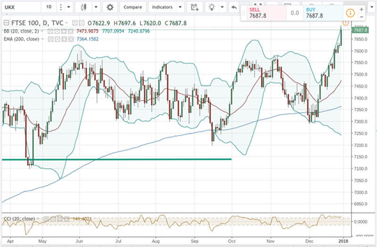This screenshot has width=377, height=247.
Task: Open EMA indicator format settings
Action: point(57,39)
